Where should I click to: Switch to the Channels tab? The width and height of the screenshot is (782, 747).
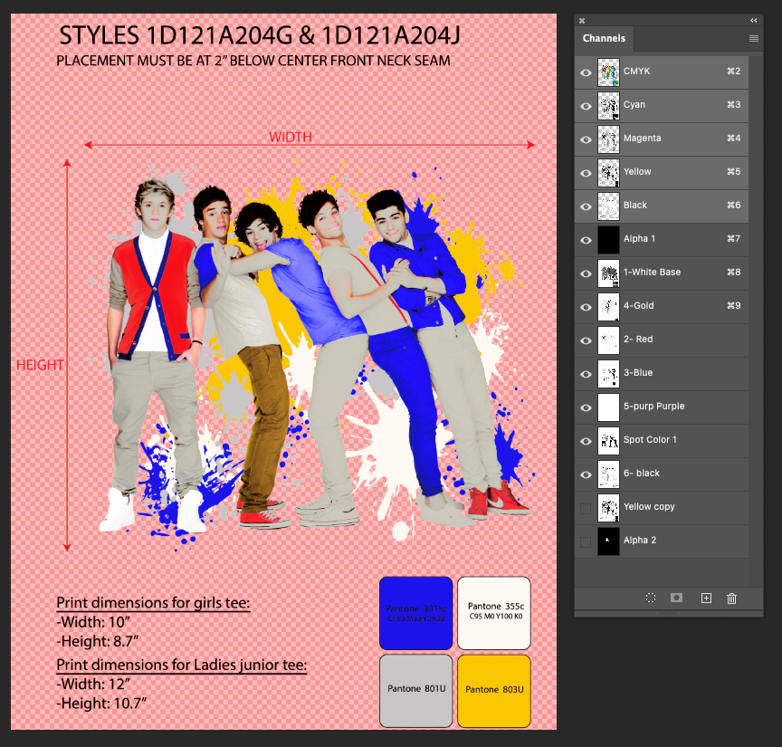pyautogui.click(x=604, y=38)
